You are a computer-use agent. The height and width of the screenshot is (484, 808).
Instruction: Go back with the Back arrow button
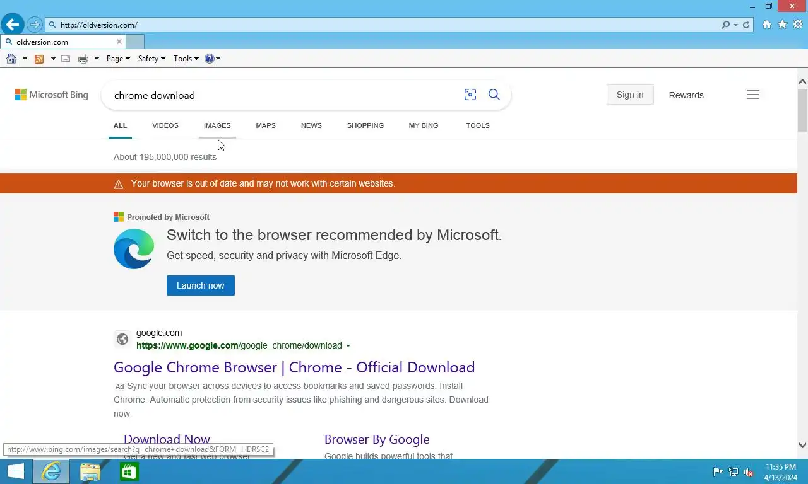pos(12,25)
